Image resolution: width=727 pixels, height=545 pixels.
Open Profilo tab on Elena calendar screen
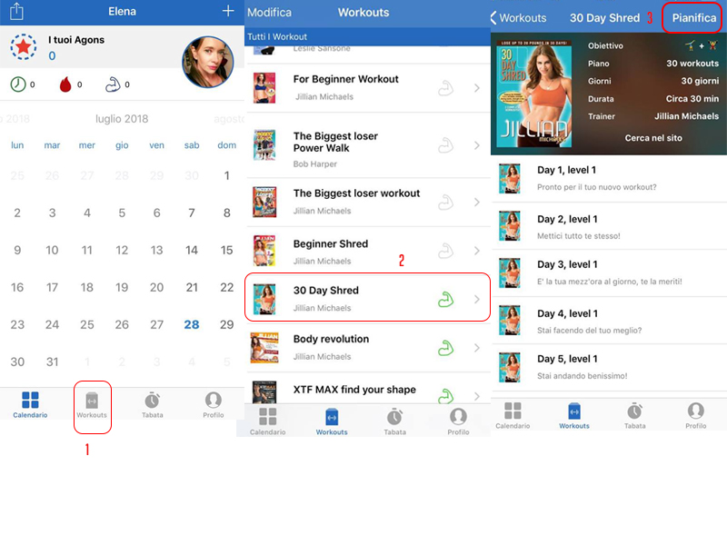pos(214,406)
